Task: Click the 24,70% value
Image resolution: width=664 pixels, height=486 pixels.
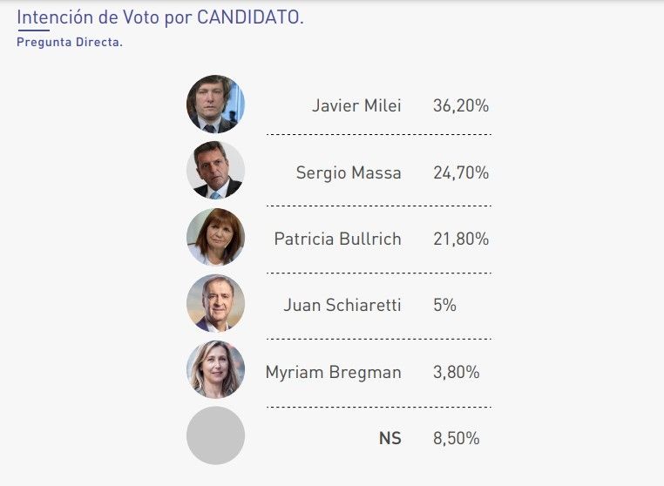Action: coord(461,172)
